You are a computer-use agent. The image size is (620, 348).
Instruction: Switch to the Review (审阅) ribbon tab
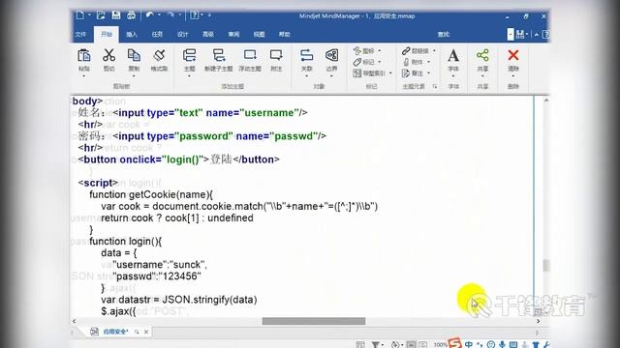tap(233, 35)
